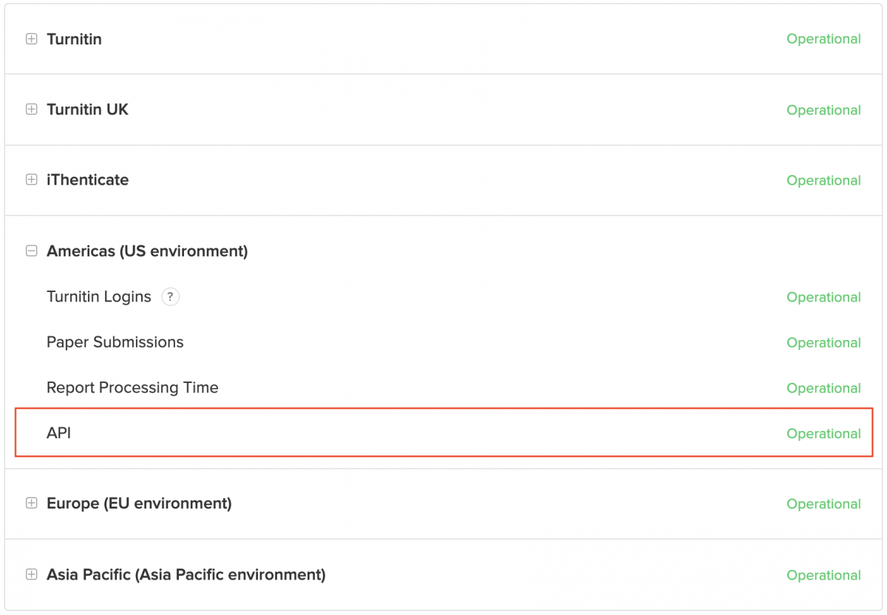Select the API label in highlighted row

pyautogui.click(x=58, y=433)
